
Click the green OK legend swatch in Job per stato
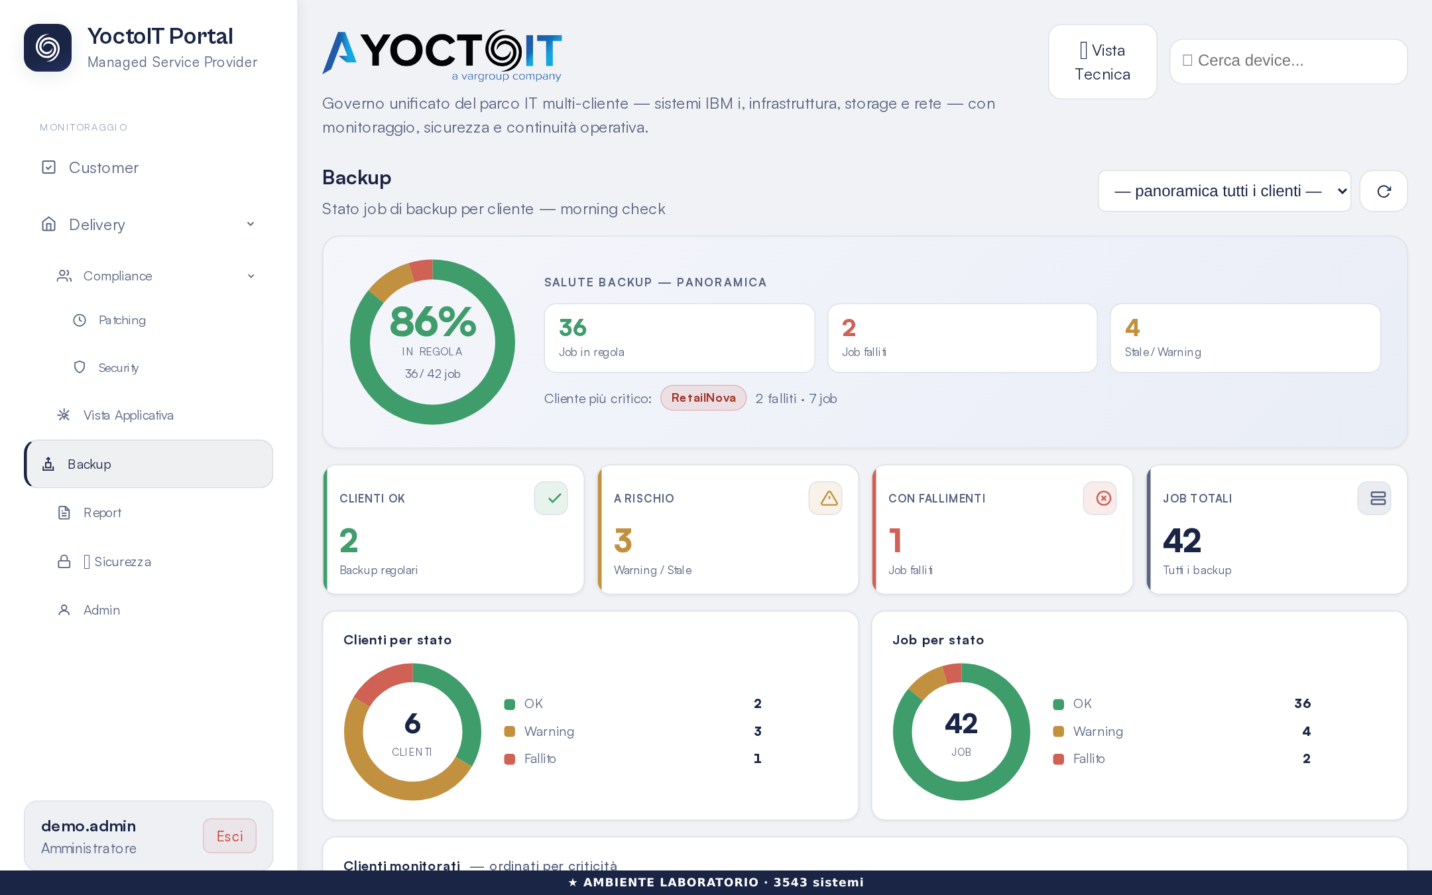1059,704
